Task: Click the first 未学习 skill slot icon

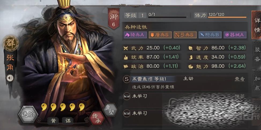Action: click(126, 96)
